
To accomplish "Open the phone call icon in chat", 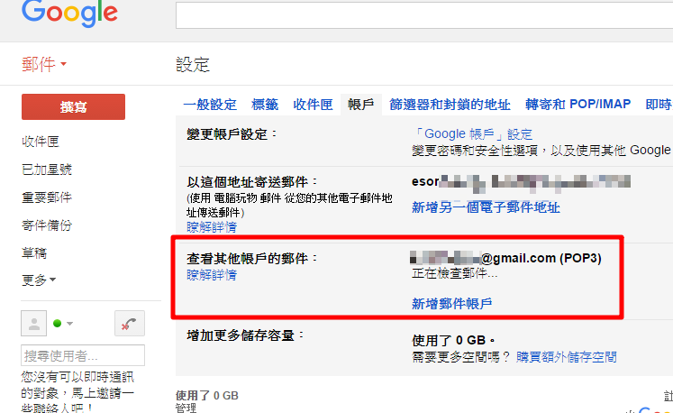I will tap(129, 323).
